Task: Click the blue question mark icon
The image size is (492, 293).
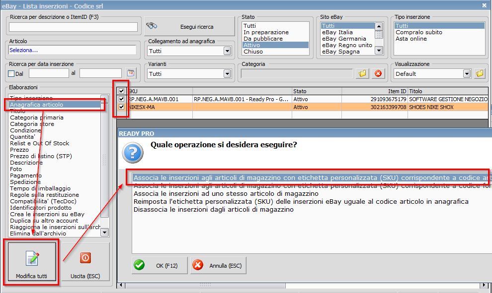Action: tap(133, 153)
